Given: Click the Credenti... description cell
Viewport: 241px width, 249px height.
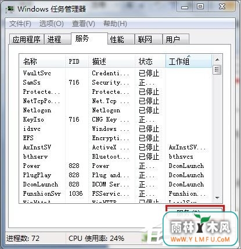Looking at the screenshot, I should 110,73.
